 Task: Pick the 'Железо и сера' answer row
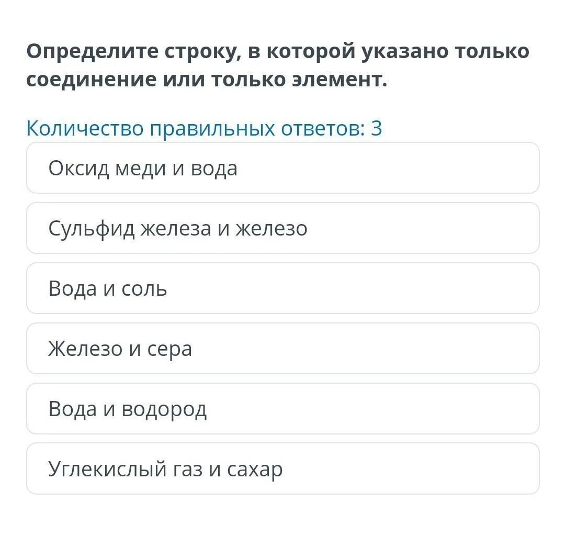pyautogui.click(x=283, y=349)
